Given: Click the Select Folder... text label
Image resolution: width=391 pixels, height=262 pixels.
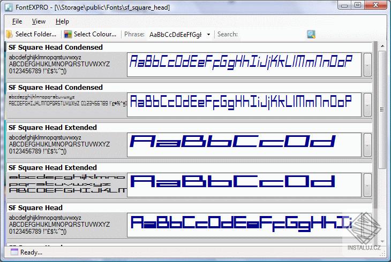Looking at the screenshot, I should (36, 34).
